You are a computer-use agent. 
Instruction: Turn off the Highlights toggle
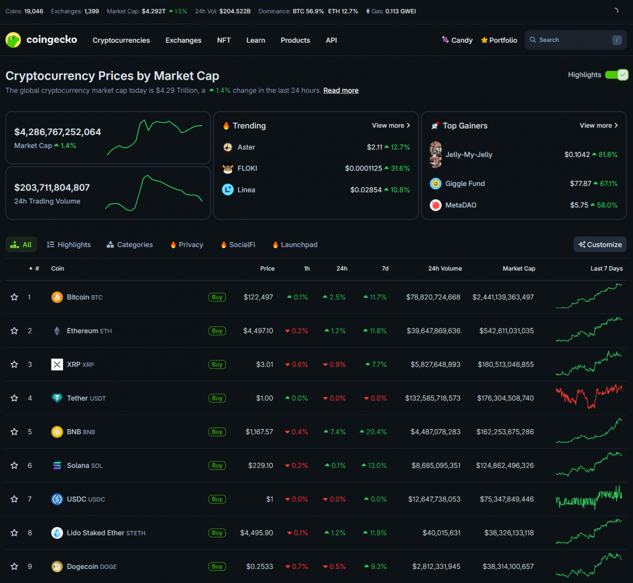(x=616, y=75)
